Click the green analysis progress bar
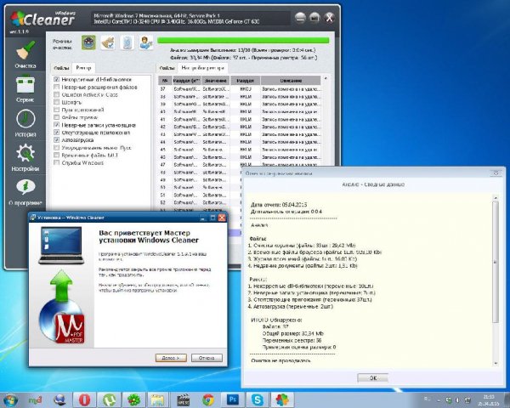510x408 pixels. (x=243, y=40)
